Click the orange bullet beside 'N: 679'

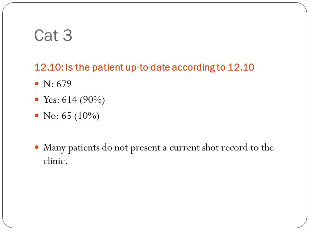37,84
